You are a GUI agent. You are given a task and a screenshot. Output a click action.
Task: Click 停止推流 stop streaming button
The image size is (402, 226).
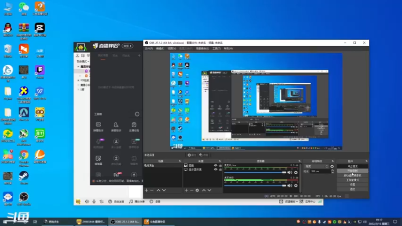point(353,166)
